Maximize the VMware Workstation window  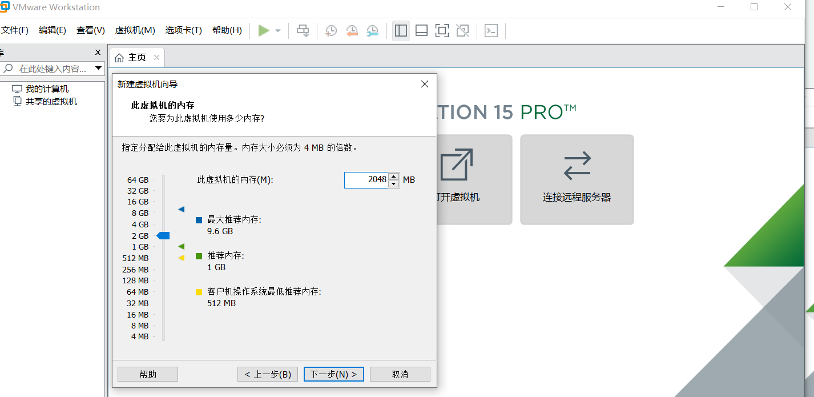click(754, 7)
